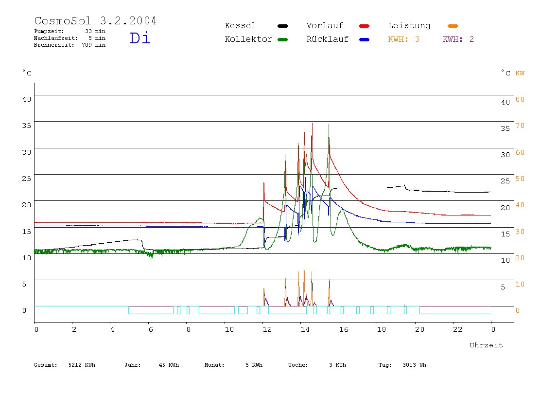Click the Pumpzeit value '33 min'
Screen dimensions: 558x395
click(95, 31)
